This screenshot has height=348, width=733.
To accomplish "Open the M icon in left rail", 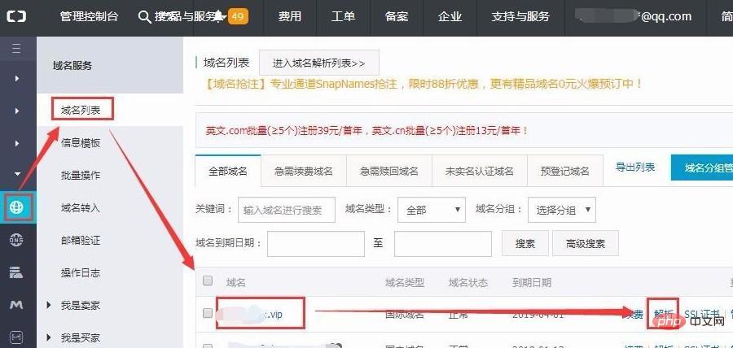I will 17,305.
